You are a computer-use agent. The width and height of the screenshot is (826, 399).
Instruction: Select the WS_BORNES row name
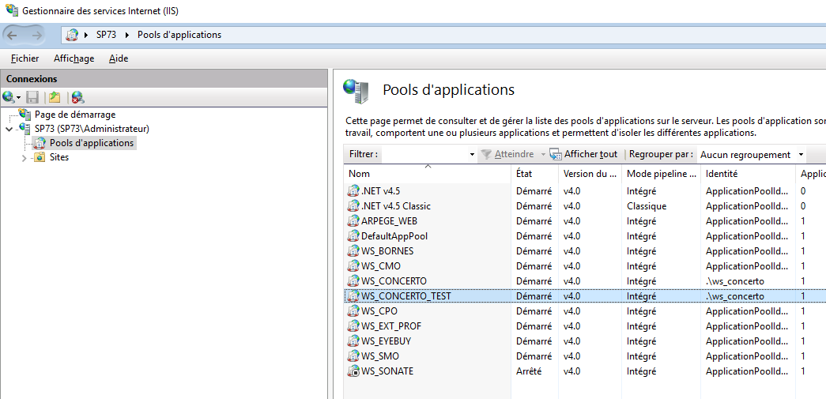(x=387, y=251)
